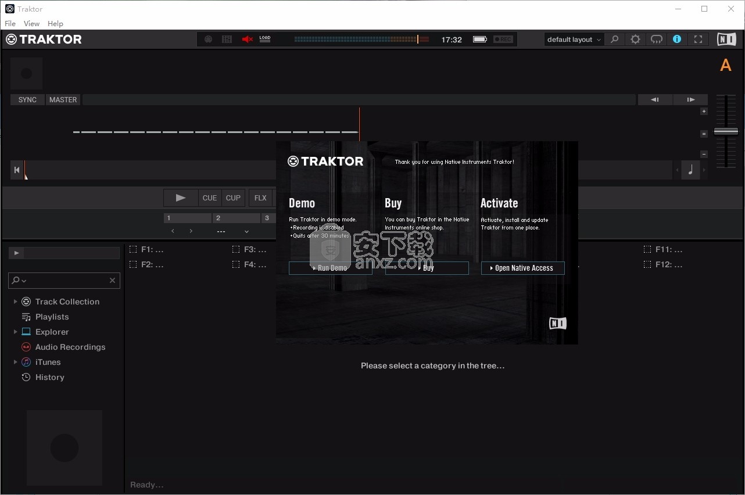Click the tempo bend forward button
The width and height of the screenshot is (745, 495).
click(x=690, y=100)
